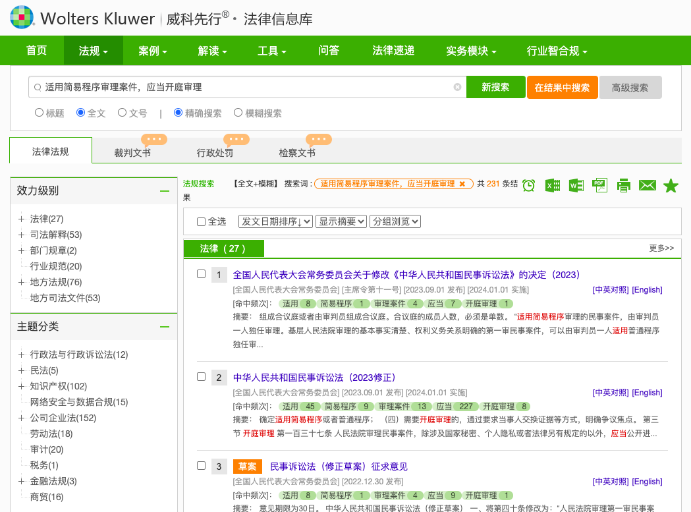Screen dimensions: 691x512
Task: Select 模糊搜索 radio option
Action: click(238, 113)
